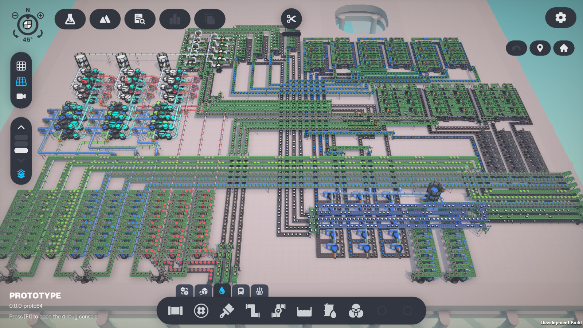Open the settings gear button

(x=560, y=17)
